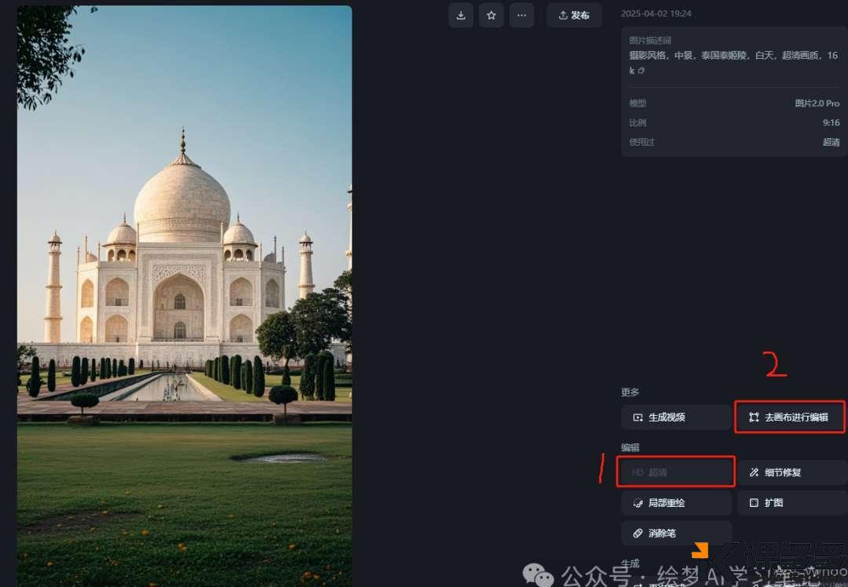Favorite the image with the star icon
This screenshot has width=848, height=587.
[x=492, y=15]
